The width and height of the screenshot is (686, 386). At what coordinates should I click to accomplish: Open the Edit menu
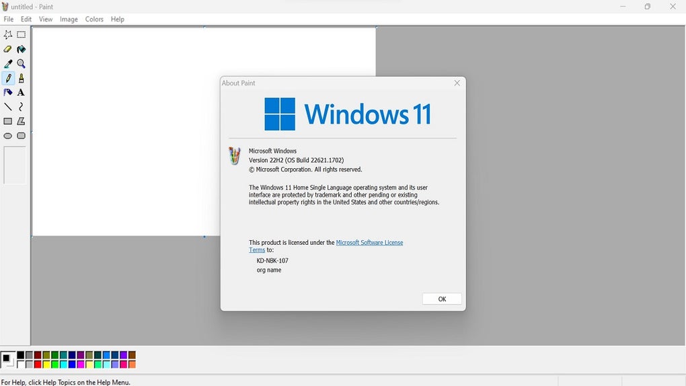[26, 20]
